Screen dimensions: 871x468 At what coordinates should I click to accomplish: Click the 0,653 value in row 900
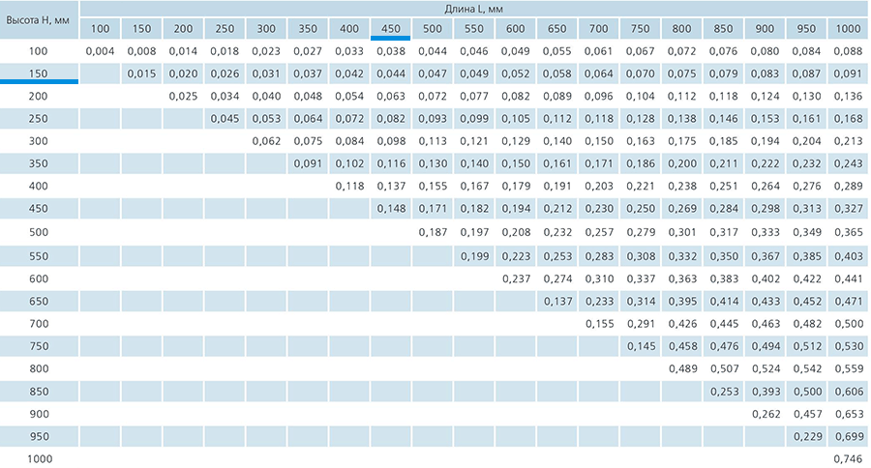pyautogui.click(x=848, y=414)
